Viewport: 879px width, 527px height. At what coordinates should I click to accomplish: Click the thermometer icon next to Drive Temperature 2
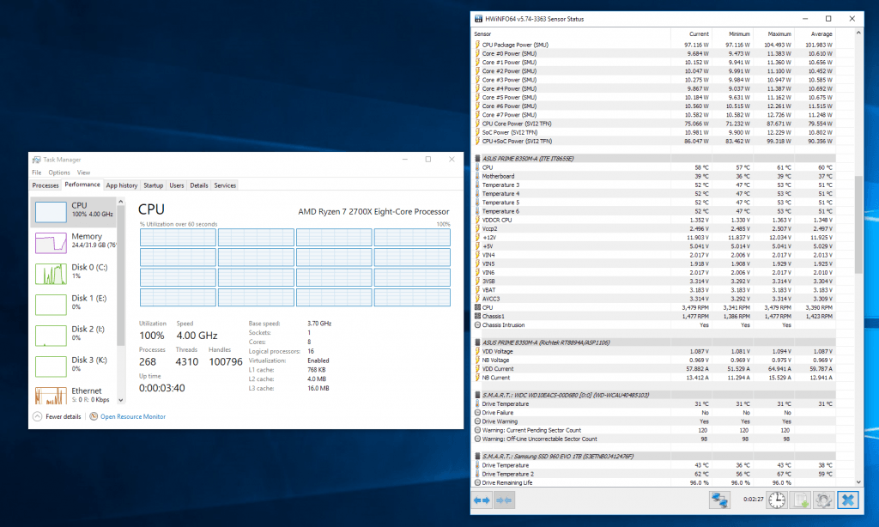coord(477,474)
